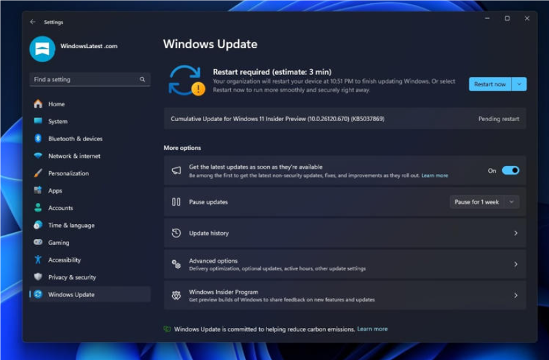Open System settings
The height and width of the screenshot is (360, 549).
(x=90, y=121)
